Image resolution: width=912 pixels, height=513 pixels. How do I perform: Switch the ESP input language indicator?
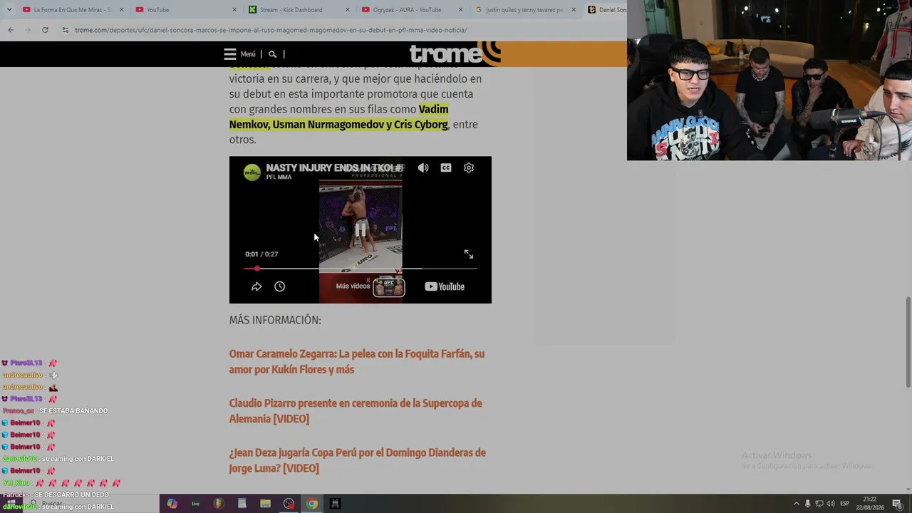[x=845, y=504]
